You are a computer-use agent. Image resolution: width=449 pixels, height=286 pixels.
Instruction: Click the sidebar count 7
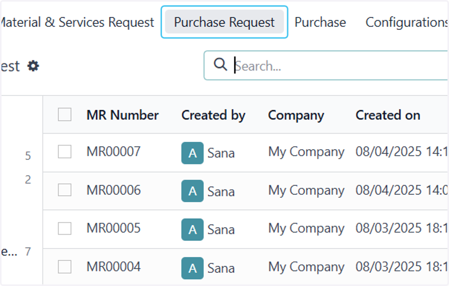coord(28,252)
